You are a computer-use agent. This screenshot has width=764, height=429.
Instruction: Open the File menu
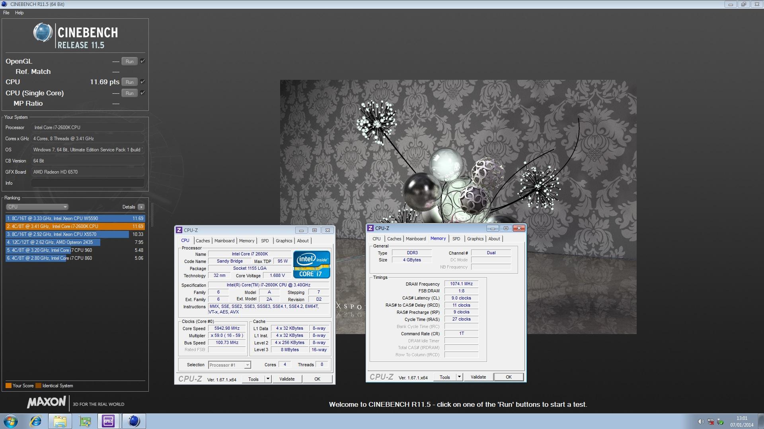[x=6, y=13]
